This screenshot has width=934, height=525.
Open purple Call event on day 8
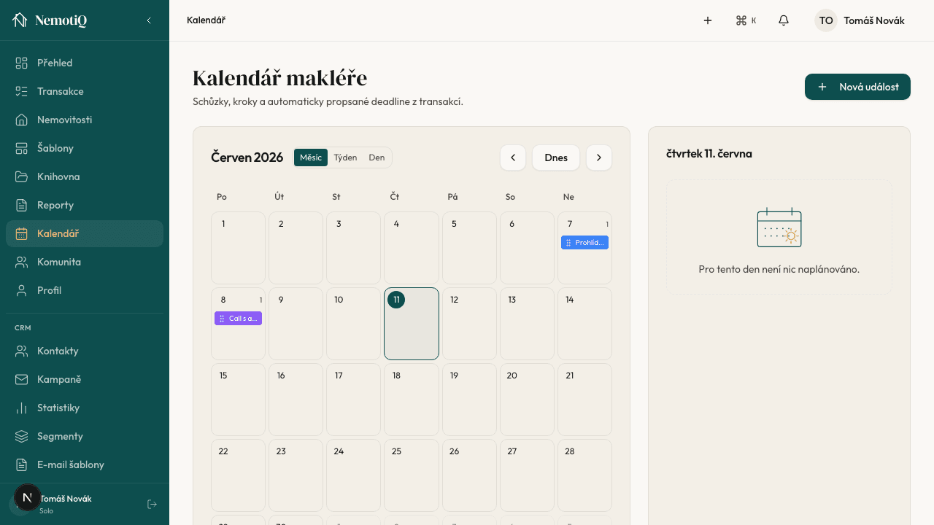pos(238,319)
